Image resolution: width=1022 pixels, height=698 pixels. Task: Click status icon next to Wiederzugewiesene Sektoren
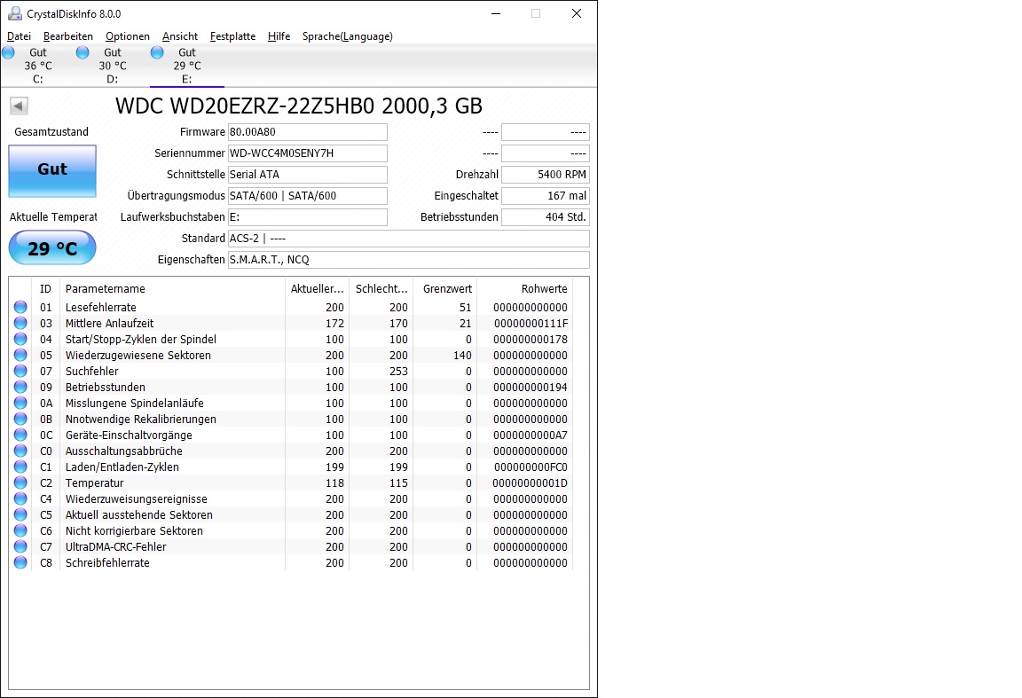21,355
